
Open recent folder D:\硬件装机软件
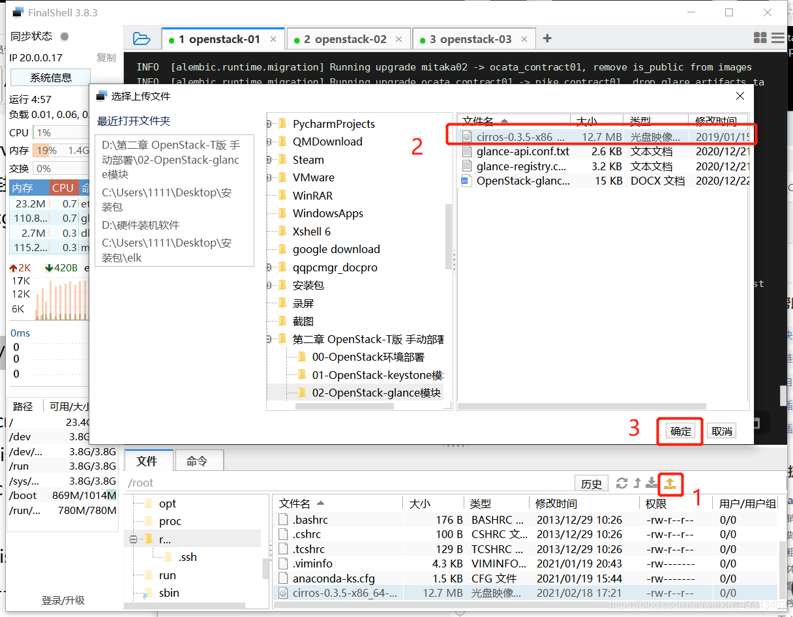click(x=141, y=225)
